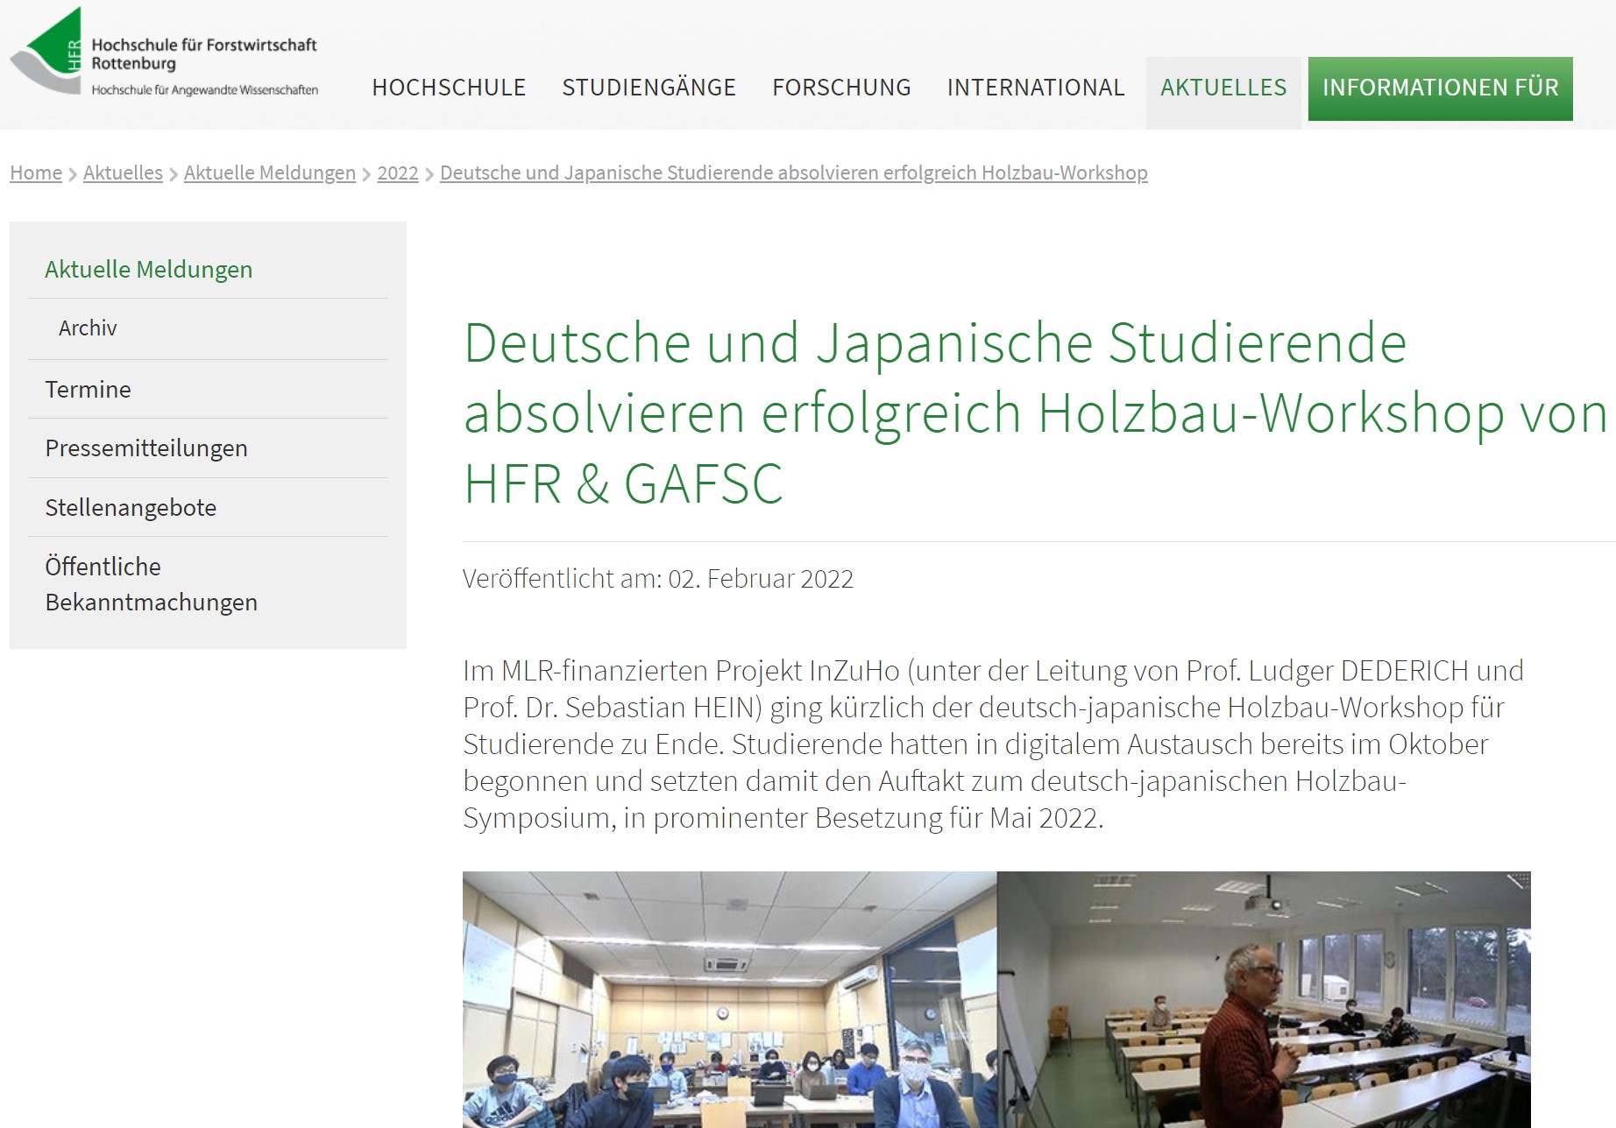The height and width of the screenshot is (1128, 1616).
Task: Click the workshop video-call photo
Action: pos(996,999)
